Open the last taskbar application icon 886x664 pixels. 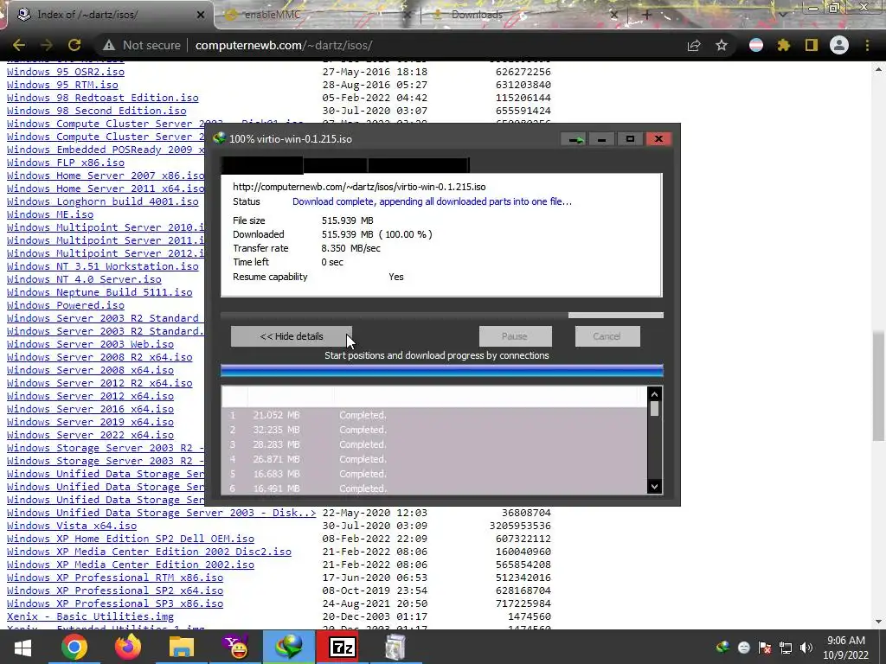click(x=395, y=647)
